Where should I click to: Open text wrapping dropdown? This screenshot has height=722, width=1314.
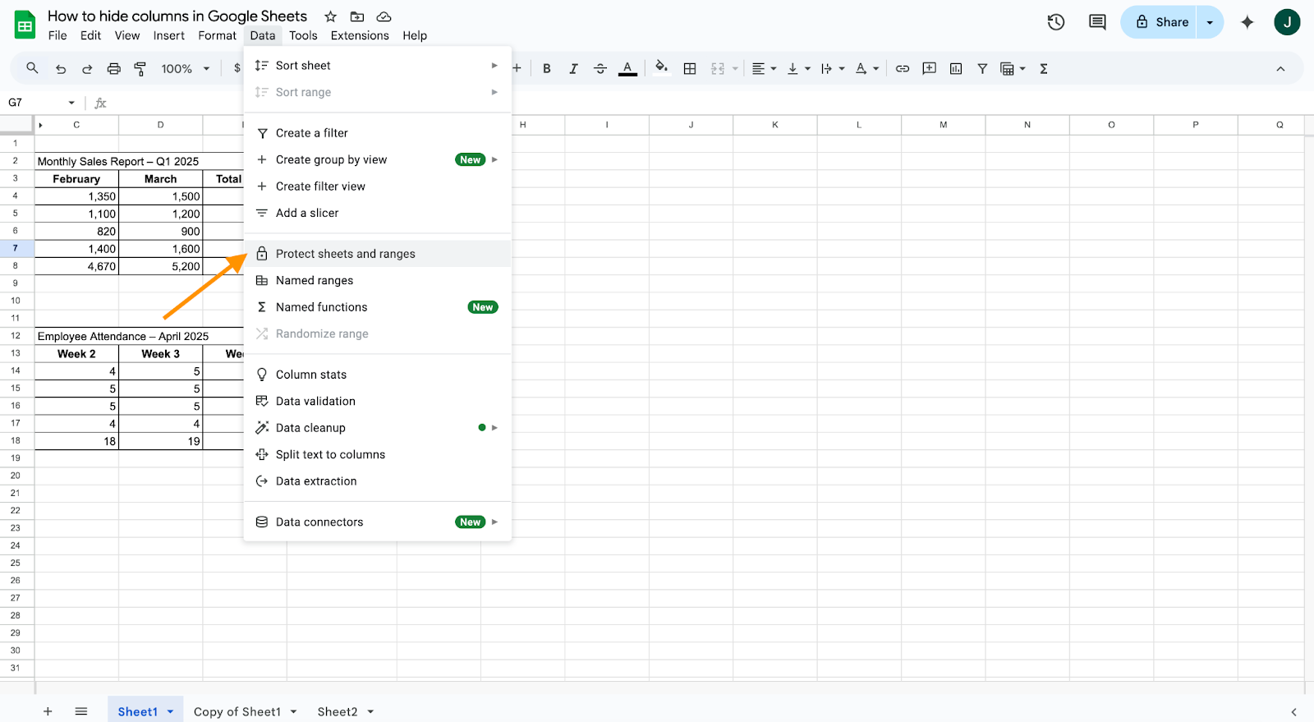click(833, 69)
